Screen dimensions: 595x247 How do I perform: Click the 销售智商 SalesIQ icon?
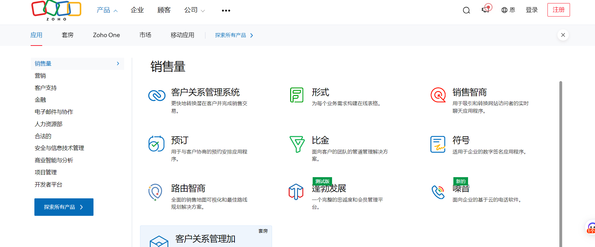click(438, 95)
